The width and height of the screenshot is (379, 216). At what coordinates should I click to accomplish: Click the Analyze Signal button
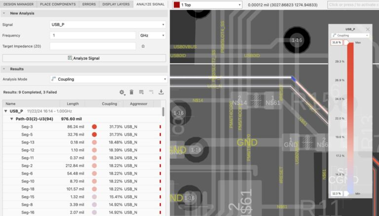coord(84,58)
